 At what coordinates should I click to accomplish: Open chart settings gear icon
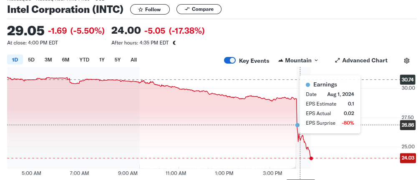pyautogui.click(x=407, y=61)
